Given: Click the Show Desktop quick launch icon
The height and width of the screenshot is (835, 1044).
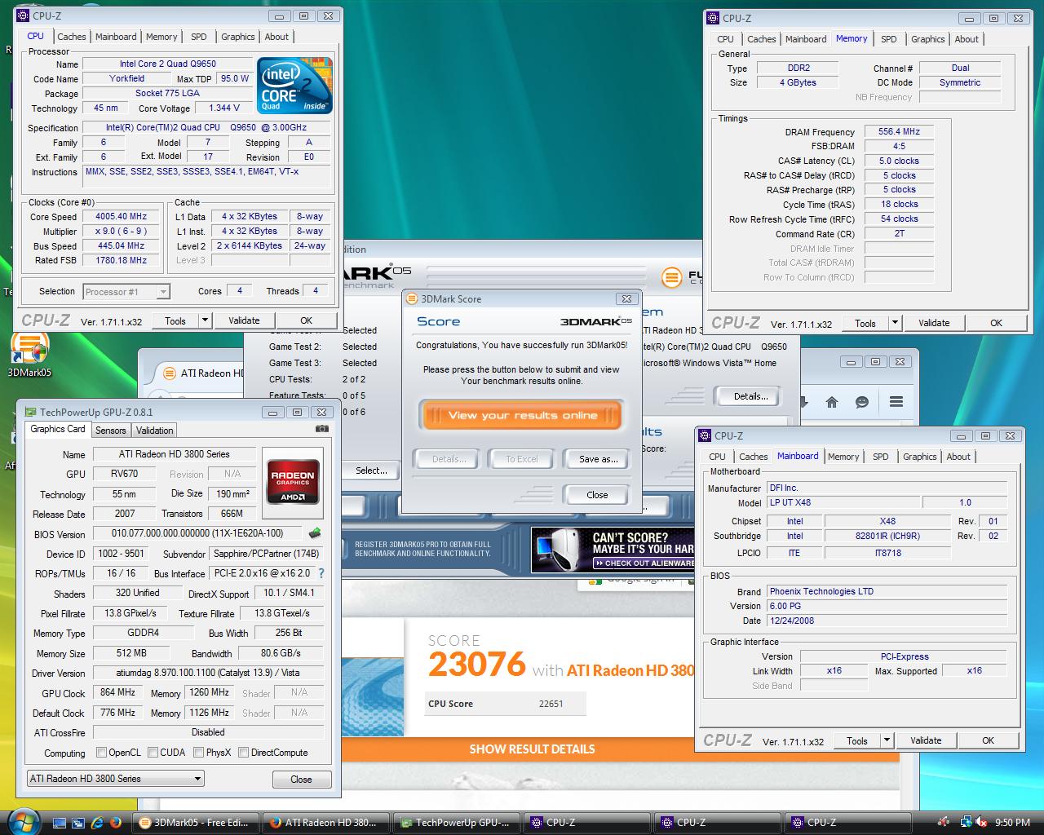Looking at the screenshot, I should click(60, 823).
